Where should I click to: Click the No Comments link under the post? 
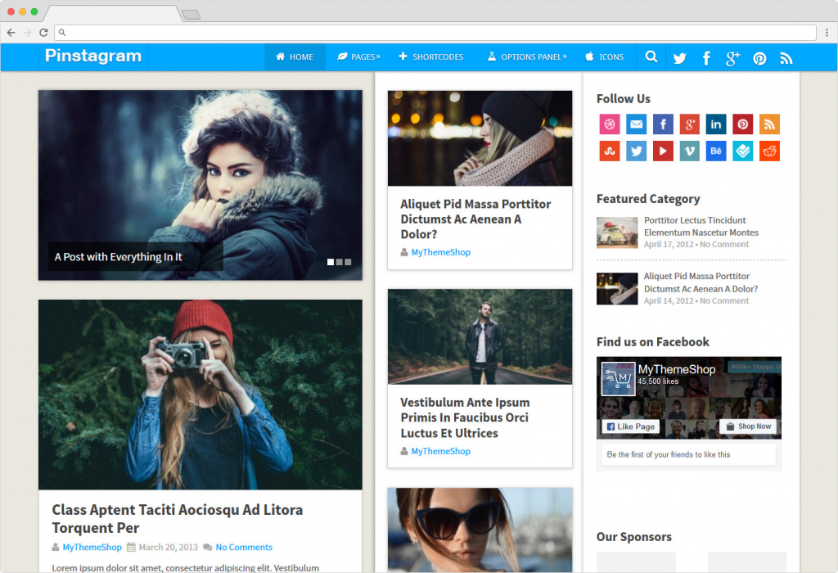tap(244, 547)
